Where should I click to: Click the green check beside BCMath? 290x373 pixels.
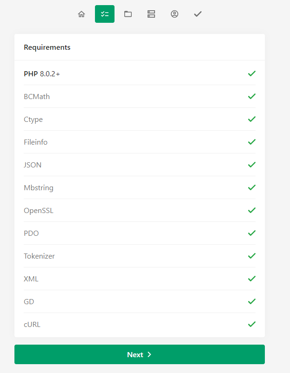(x=252, y=96)
